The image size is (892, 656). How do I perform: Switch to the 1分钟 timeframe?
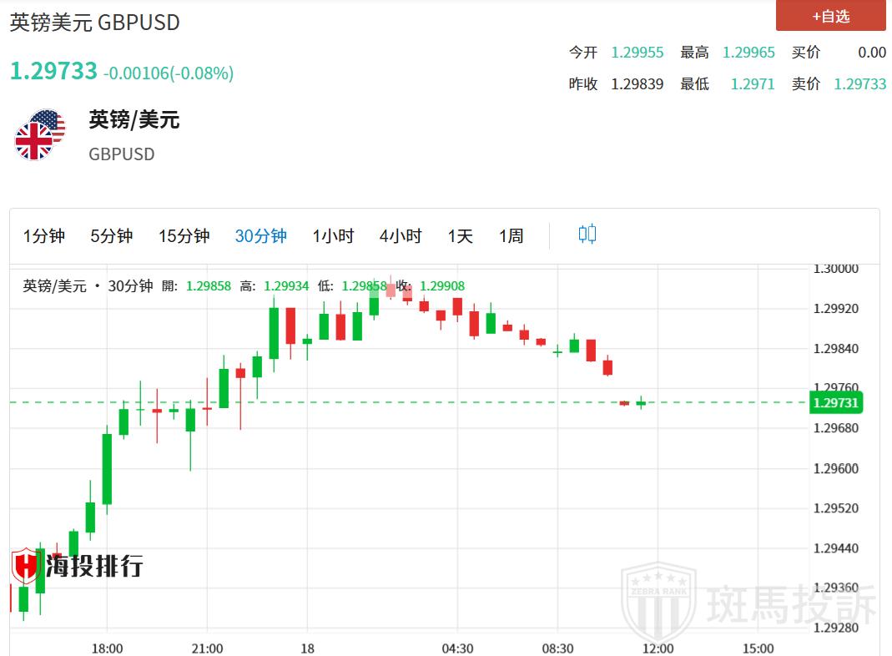pos(44,236)
